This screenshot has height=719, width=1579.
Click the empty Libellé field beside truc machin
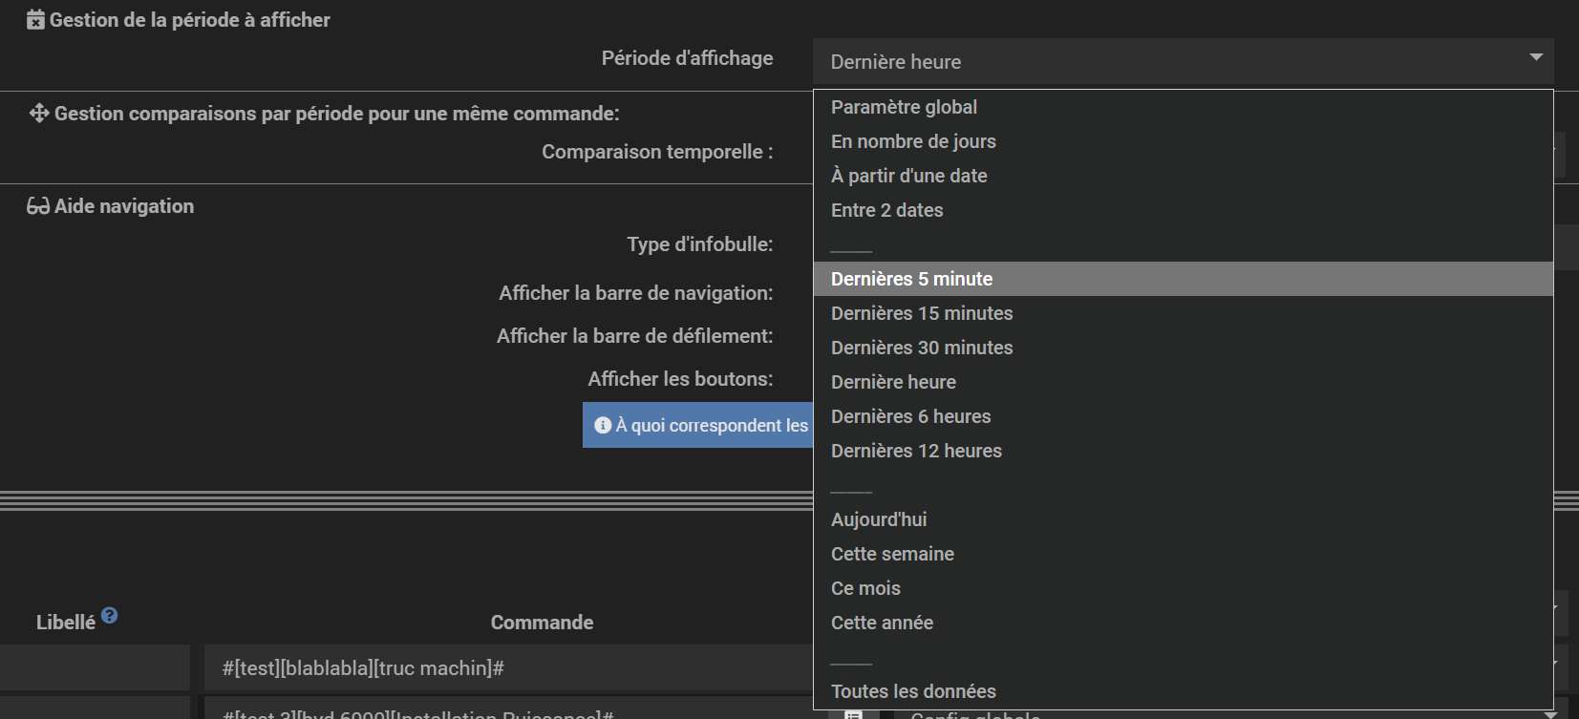coord(95,668)
